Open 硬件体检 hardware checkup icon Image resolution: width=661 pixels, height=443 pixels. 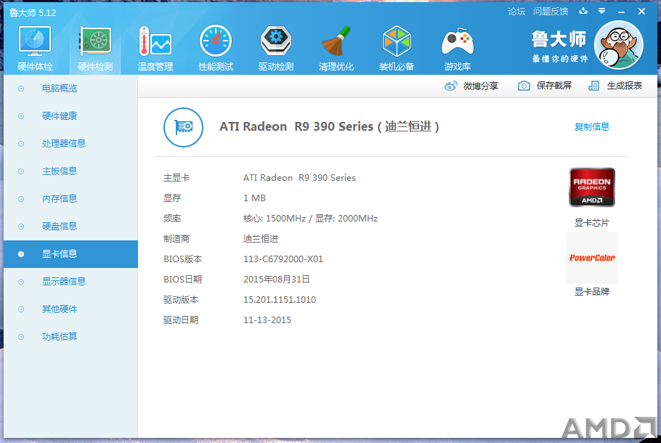coord(35,41)
